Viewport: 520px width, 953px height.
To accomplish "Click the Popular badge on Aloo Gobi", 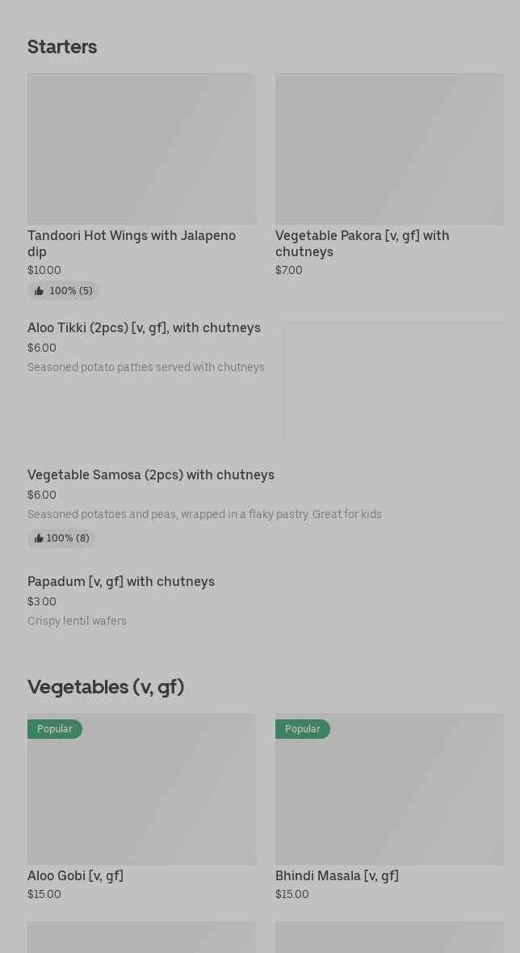I will (55, 729).
